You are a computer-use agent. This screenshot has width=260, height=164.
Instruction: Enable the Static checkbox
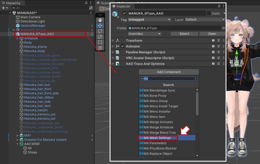pyautogui.click(x=209, y=14)
